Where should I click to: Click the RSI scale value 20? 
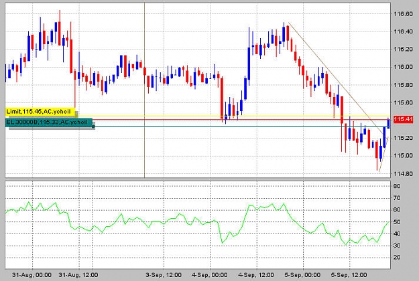(x=397, y=258)
